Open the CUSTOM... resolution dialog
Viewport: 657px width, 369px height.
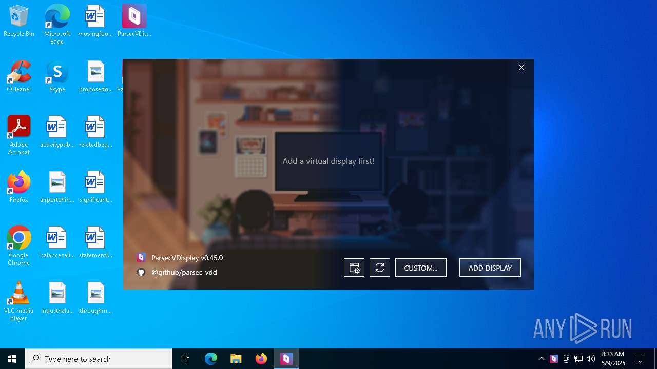[421, 268]
